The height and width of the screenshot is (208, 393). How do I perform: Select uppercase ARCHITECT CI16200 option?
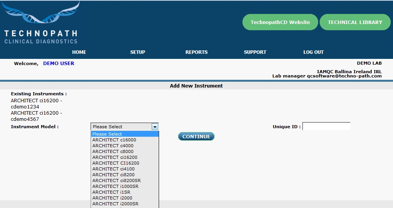pyautogui.click(x=125, y=163)
